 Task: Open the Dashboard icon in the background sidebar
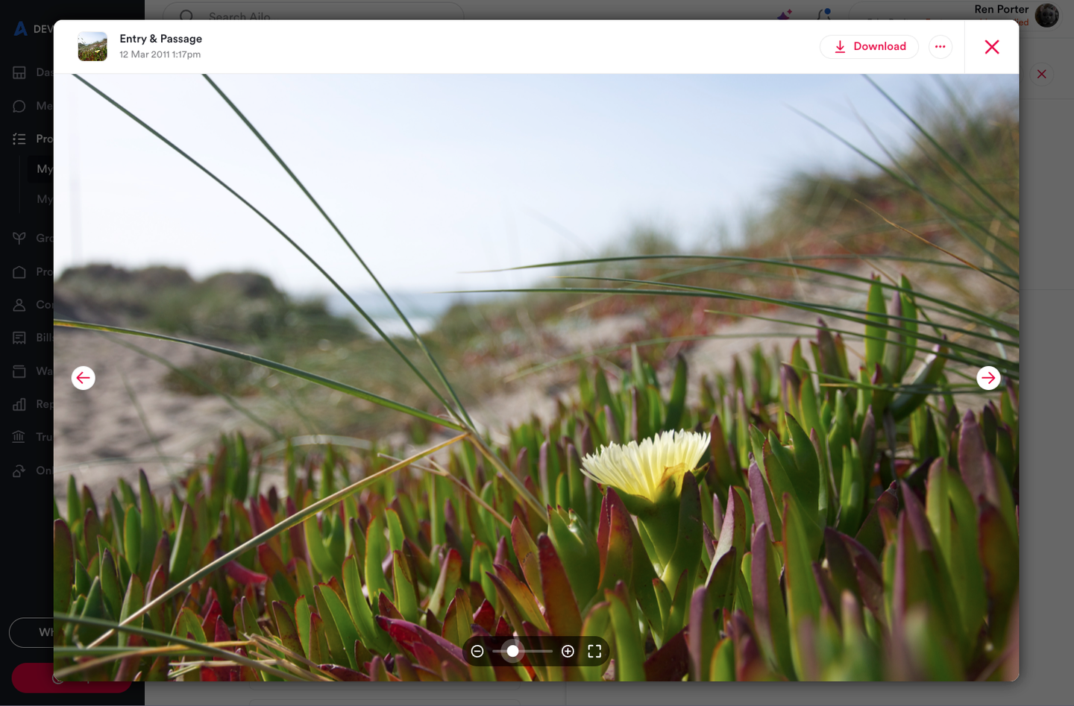pos(19,72)
